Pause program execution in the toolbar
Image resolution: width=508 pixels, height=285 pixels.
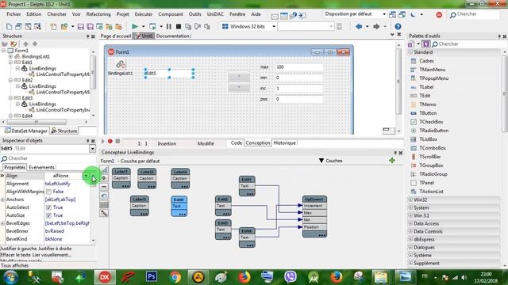coord(169,26)
